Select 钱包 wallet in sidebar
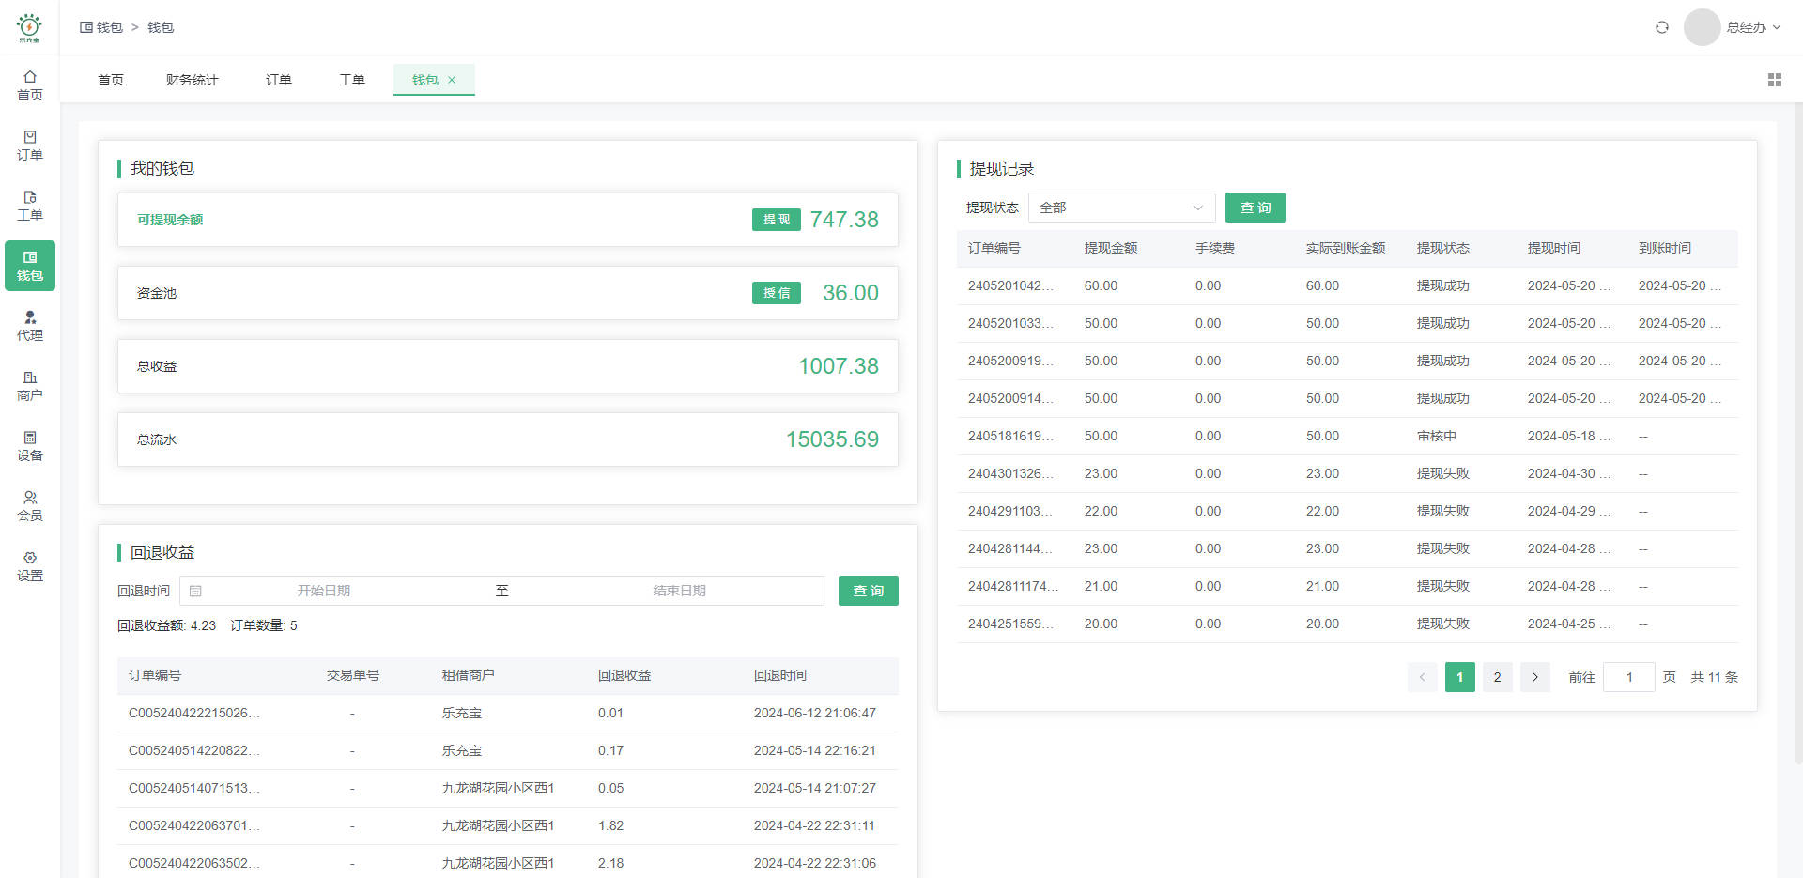The width and height of the screenshot is (1803, 878). point(30,266)
